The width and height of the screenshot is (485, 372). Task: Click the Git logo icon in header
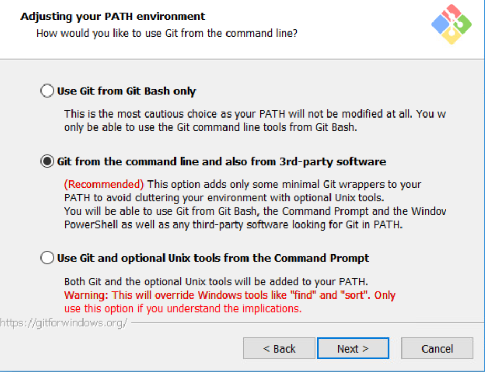[451, 24]
